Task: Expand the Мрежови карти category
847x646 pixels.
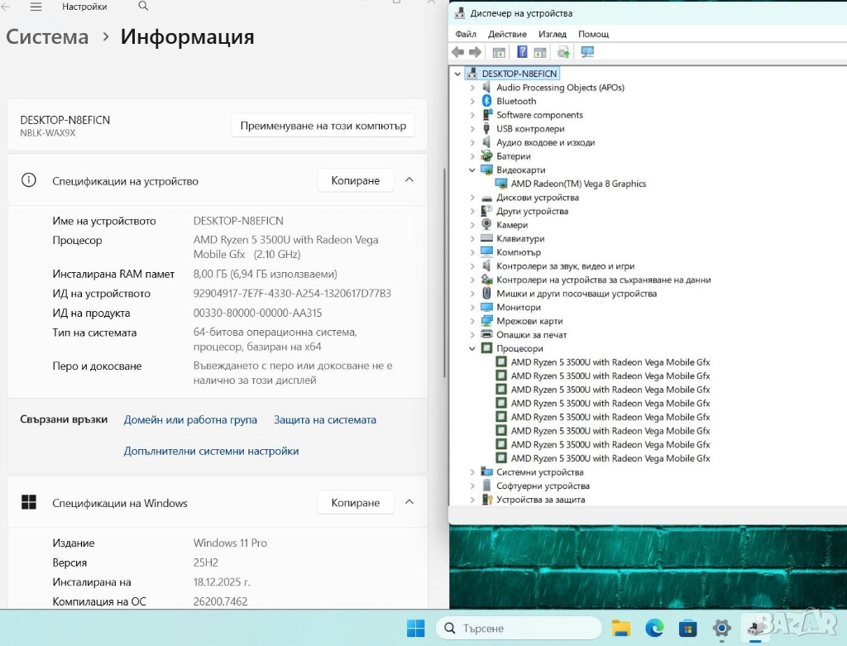Action: point(472,322)
